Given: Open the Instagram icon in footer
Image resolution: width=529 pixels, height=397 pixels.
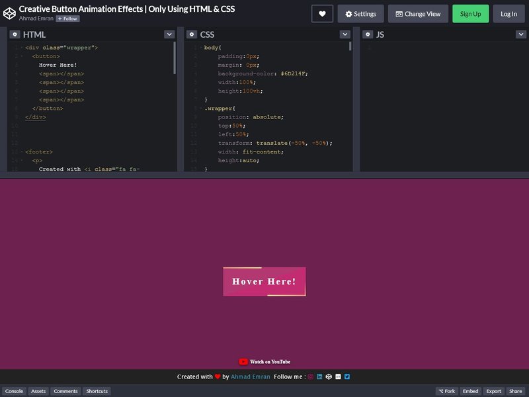Looking at the screenshot, I should (311, 376).
